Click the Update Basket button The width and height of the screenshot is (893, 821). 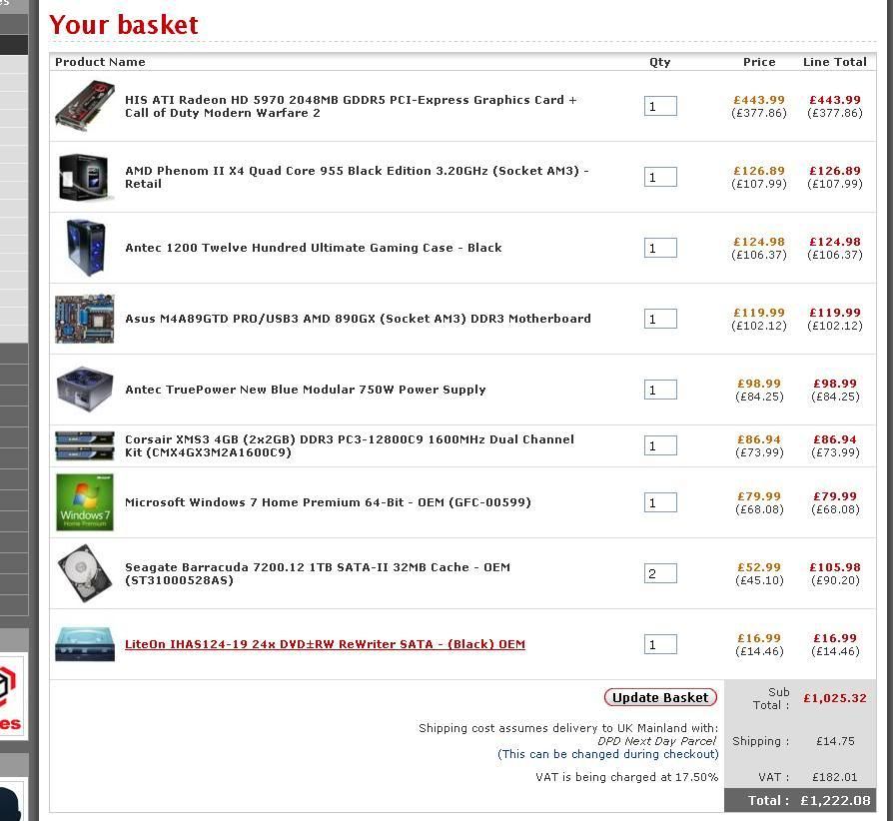(660, 697)
